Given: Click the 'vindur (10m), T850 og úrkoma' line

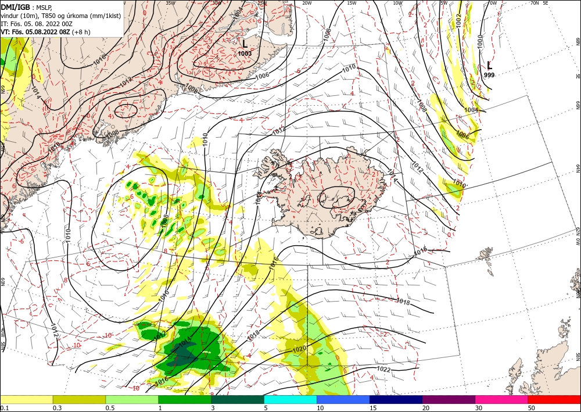Looking at the screenshot, I should [61, 16].
